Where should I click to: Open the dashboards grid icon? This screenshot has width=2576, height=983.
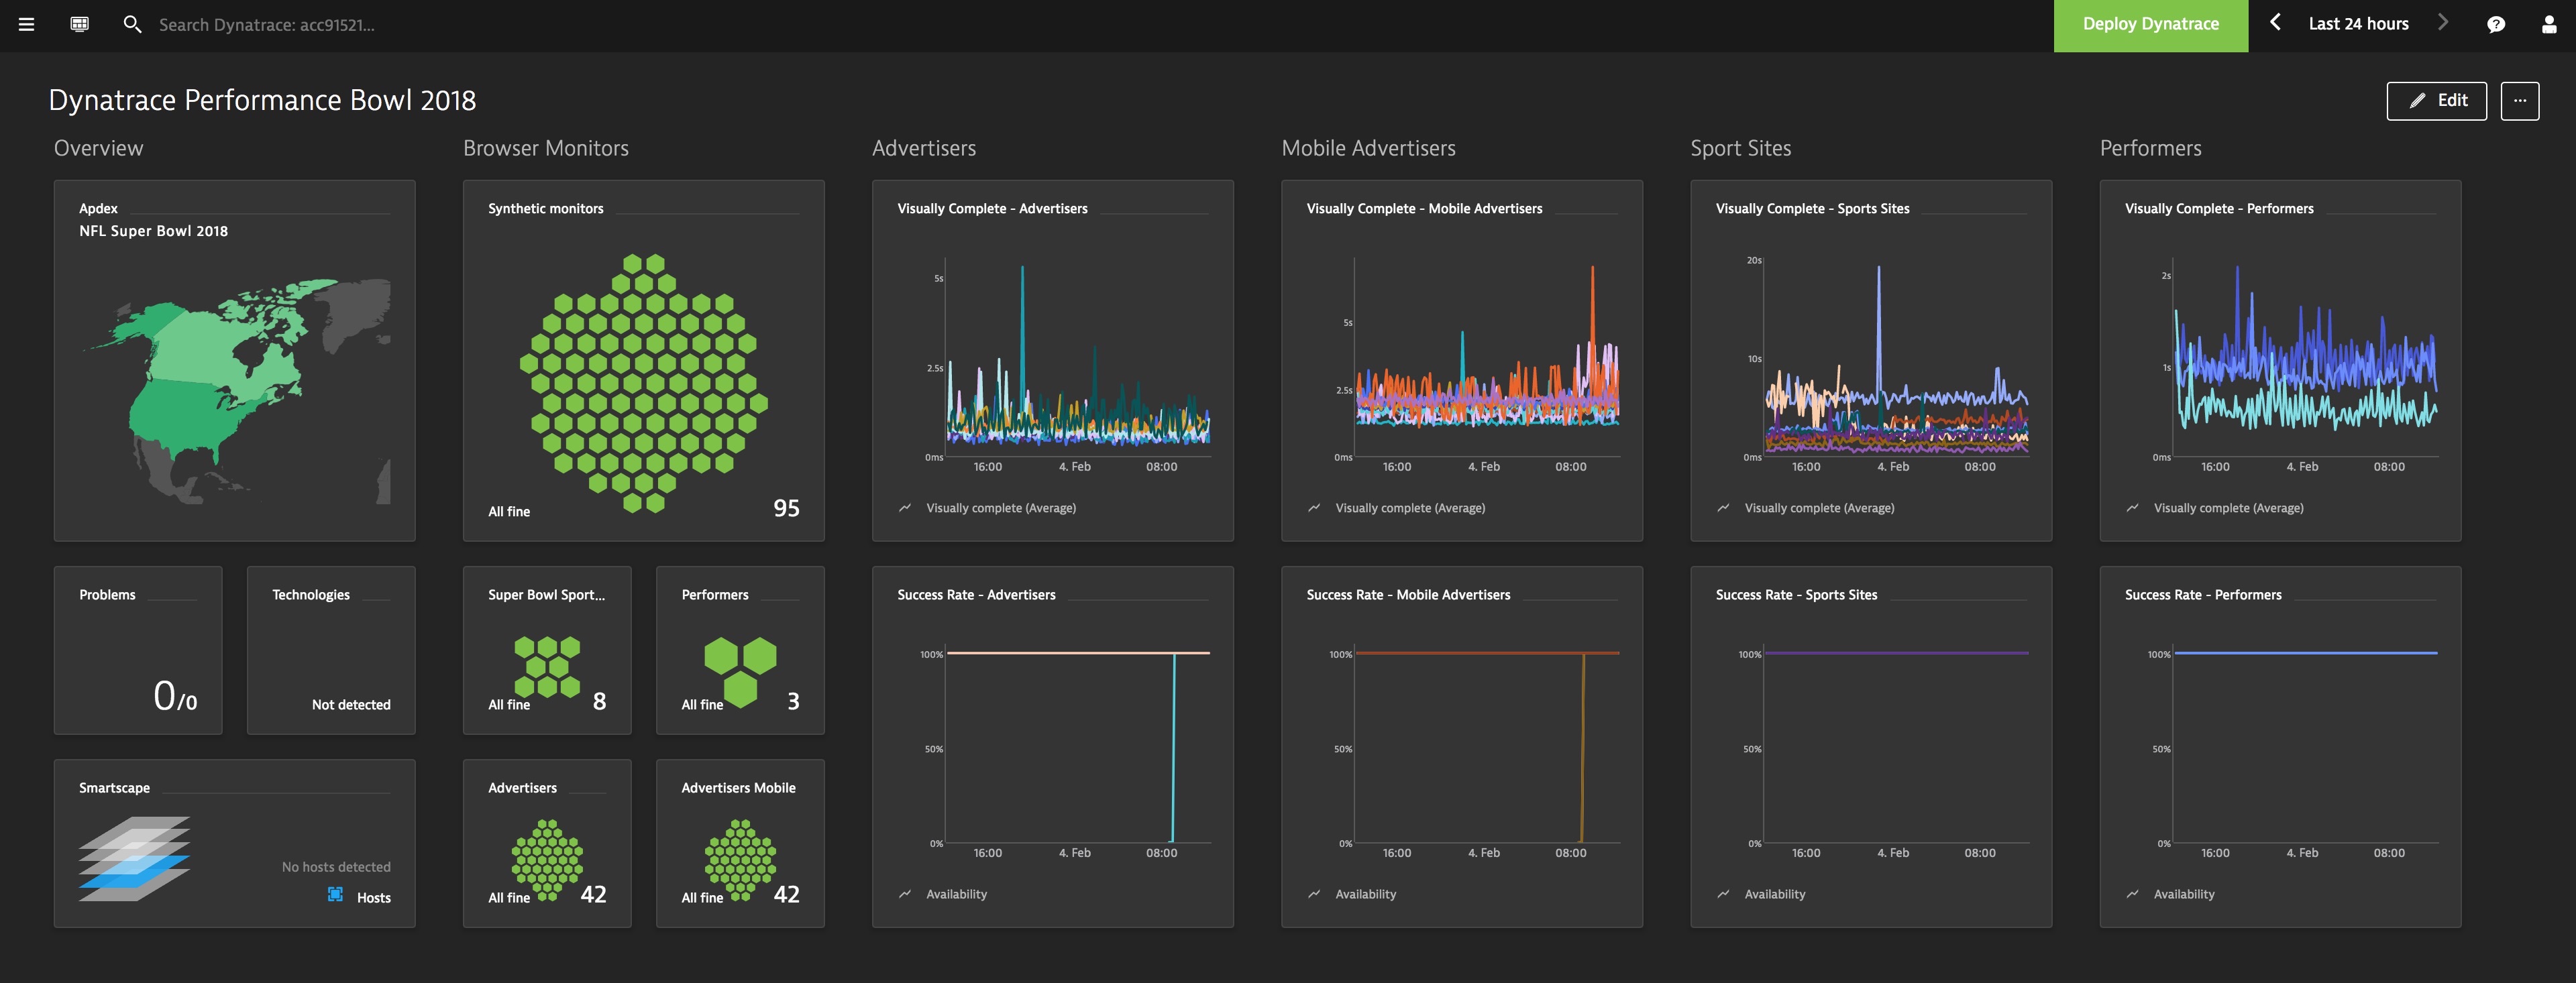[x=80, y=24]
